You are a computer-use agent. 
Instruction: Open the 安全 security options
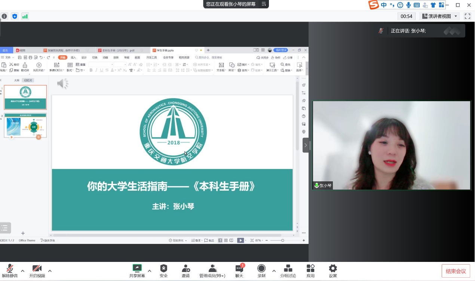tap(163, 271)
